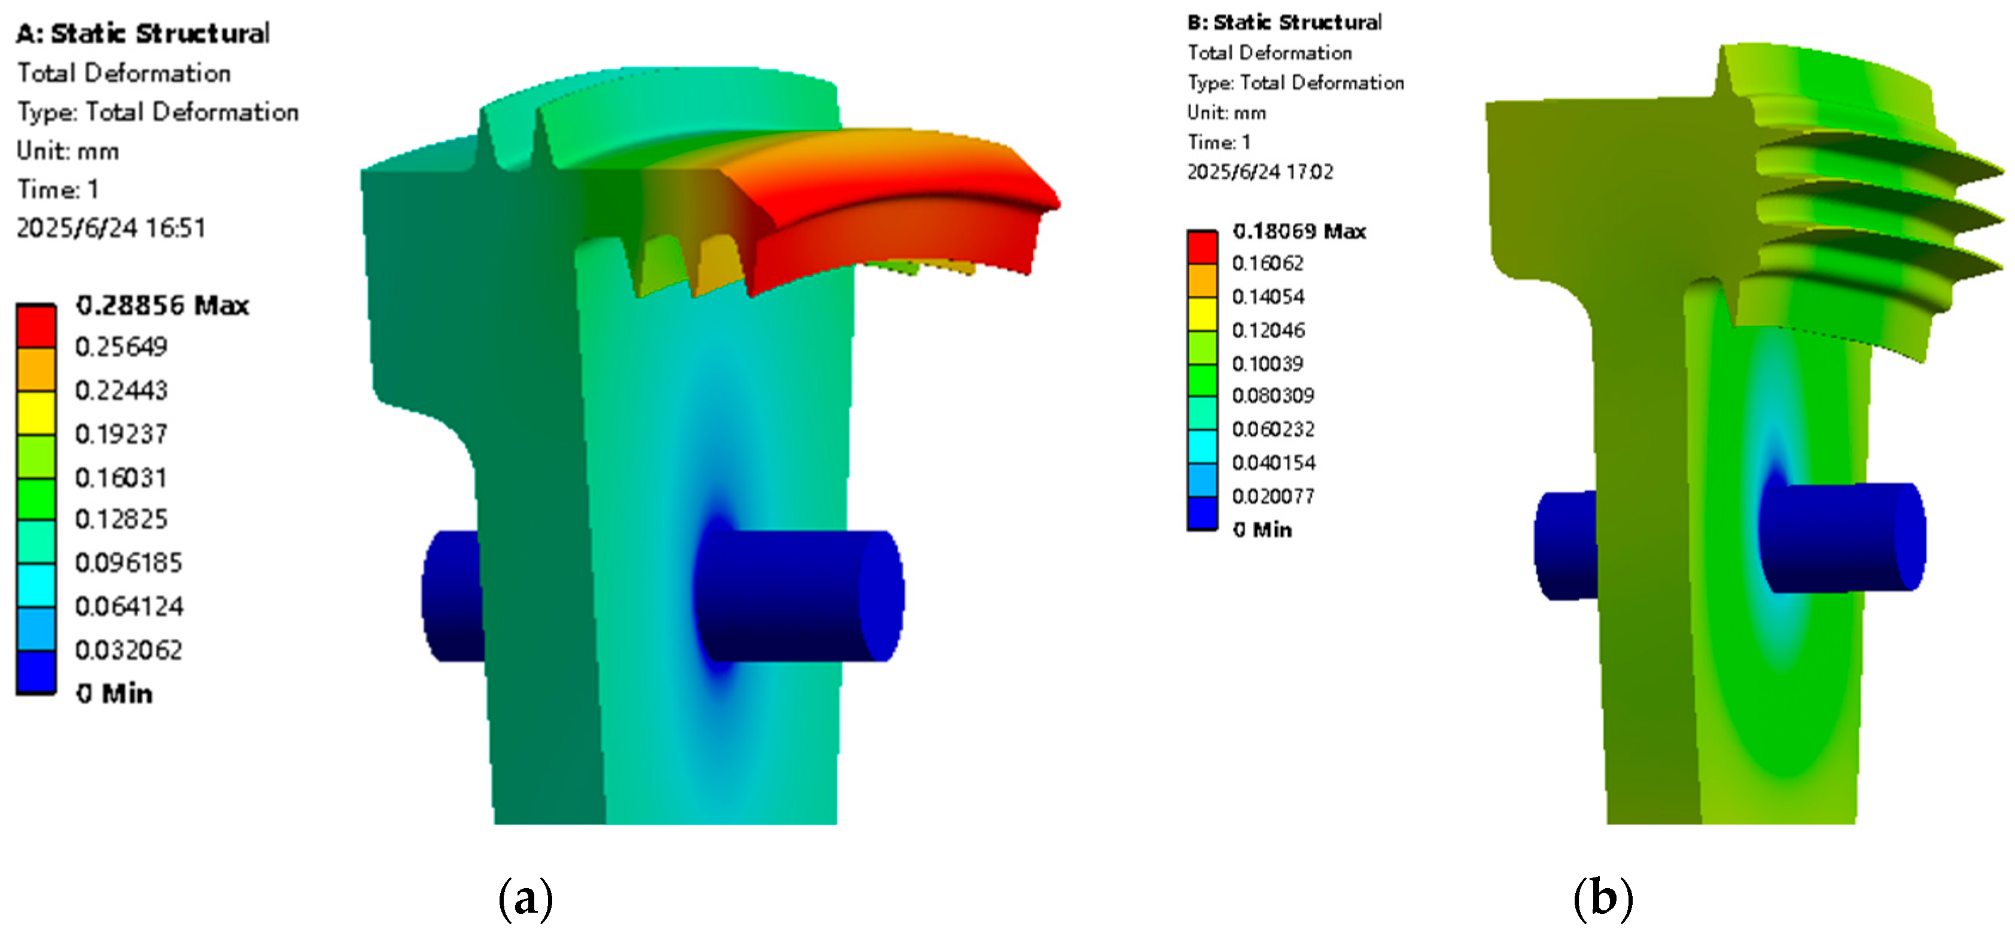
Task: Click the orange swatch beside 0.25649
Action: (x=36, y=369)
